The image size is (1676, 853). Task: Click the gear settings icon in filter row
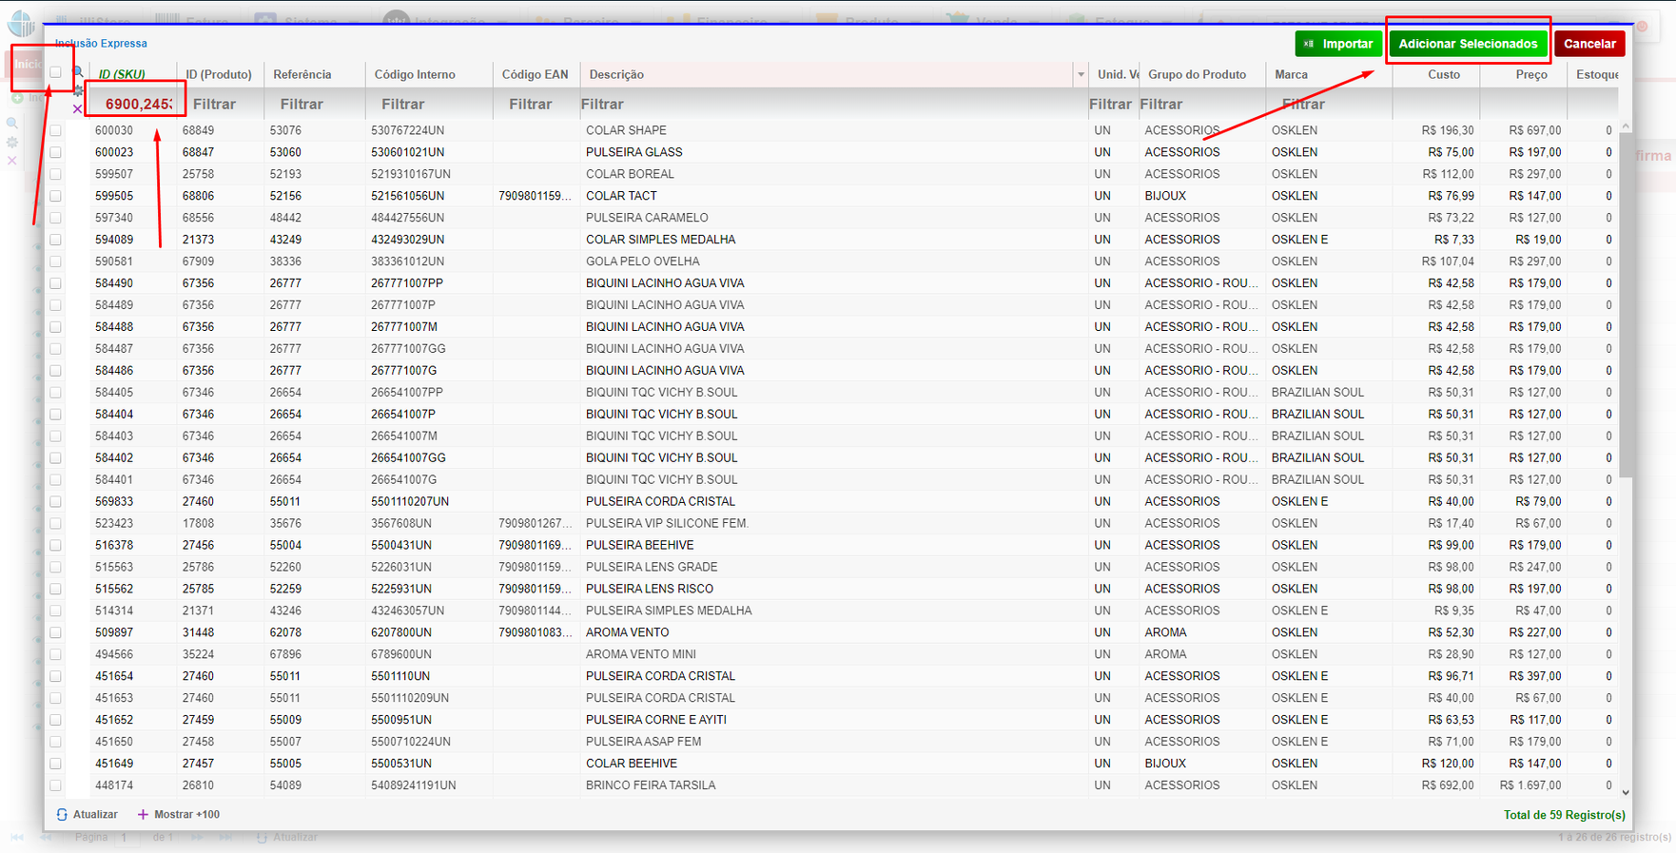[x=78, y=91]
